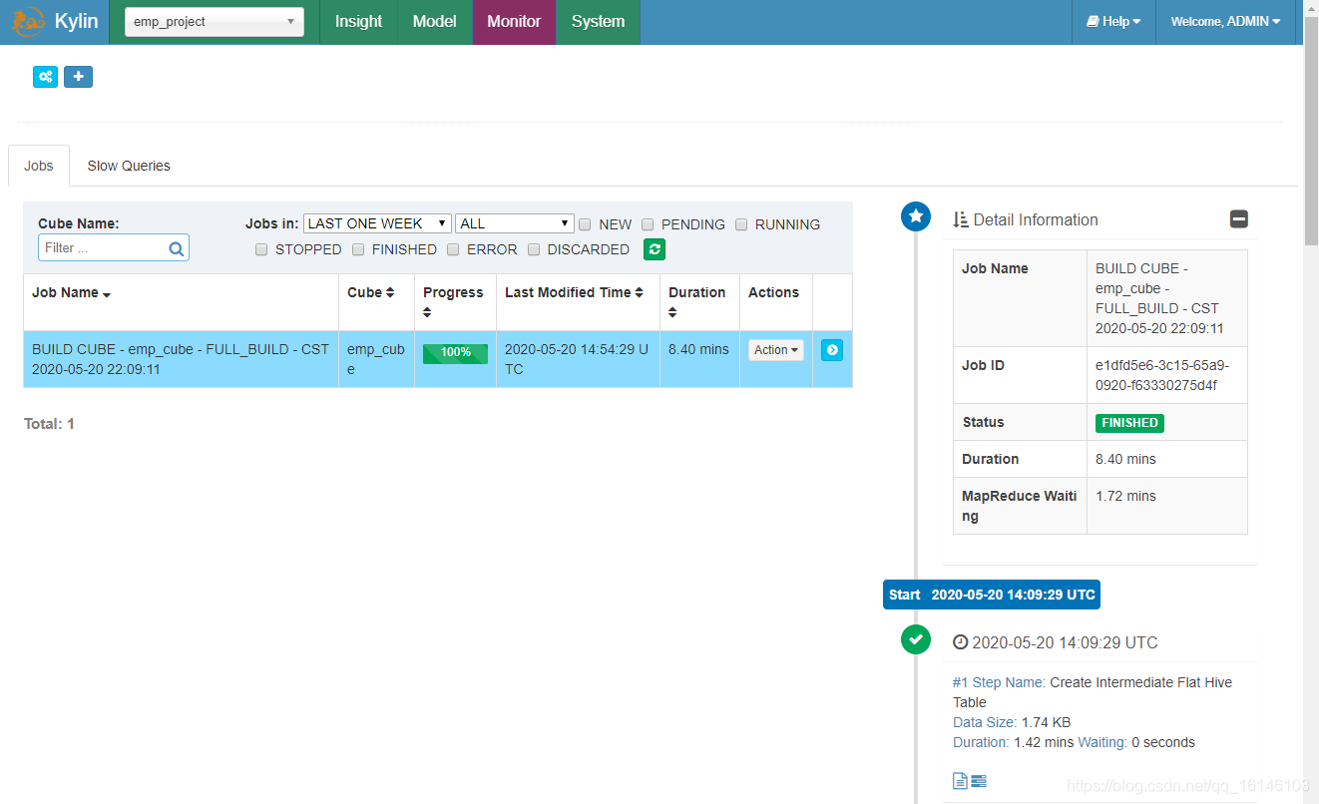The image size is (1319, 804).
Task: Open the step #1 parameters list icon
Action: tap(979, 781)
